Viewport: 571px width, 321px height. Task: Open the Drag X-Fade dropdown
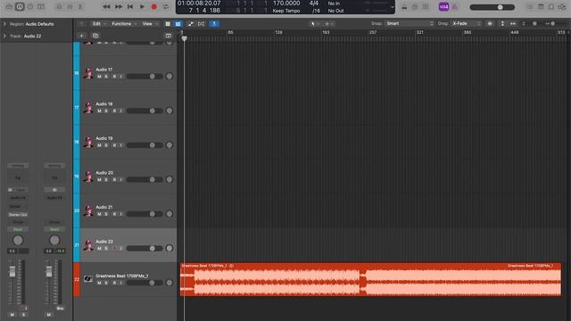point(467,24)
